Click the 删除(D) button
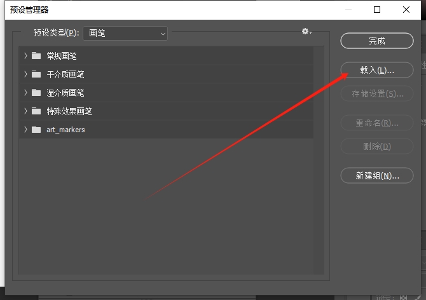This screenshot has width=426, height=300. coord(377,147)
